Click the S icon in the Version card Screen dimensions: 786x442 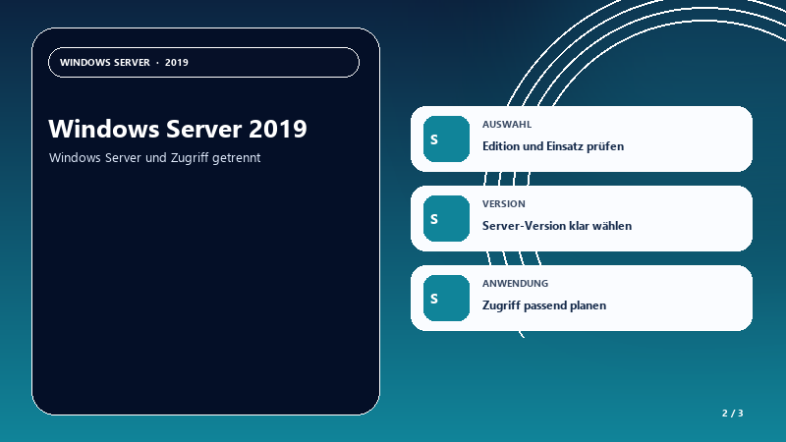(446, 218)
